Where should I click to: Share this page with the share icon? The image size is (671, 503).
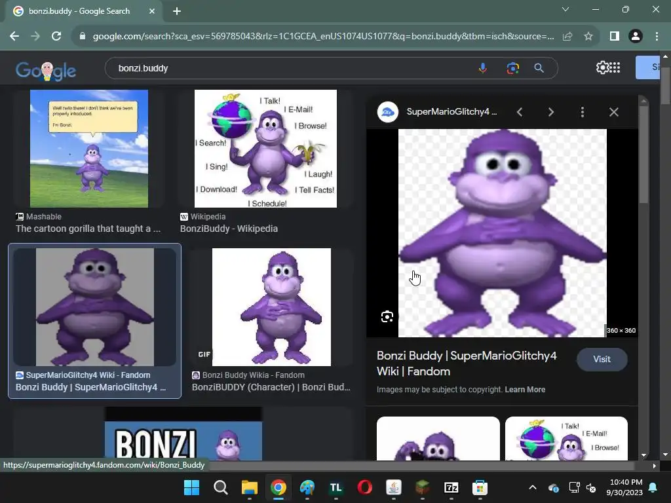point(567,37)
